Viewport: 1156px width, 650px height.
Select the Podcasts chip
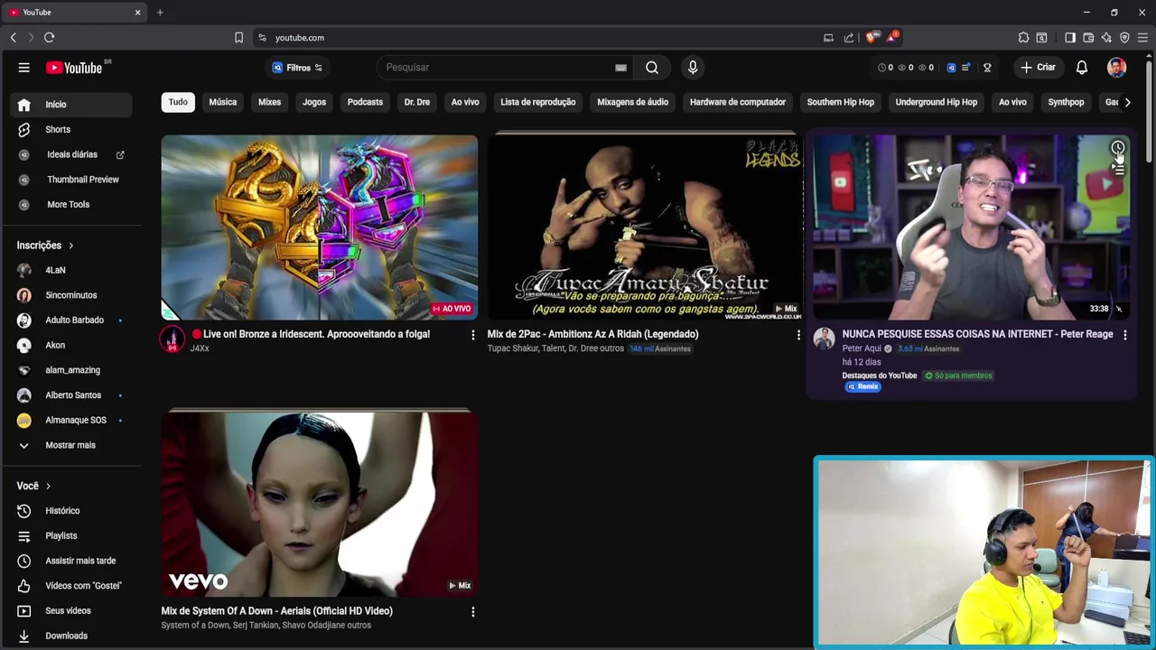pyautogui.click(x=365, y=102)
